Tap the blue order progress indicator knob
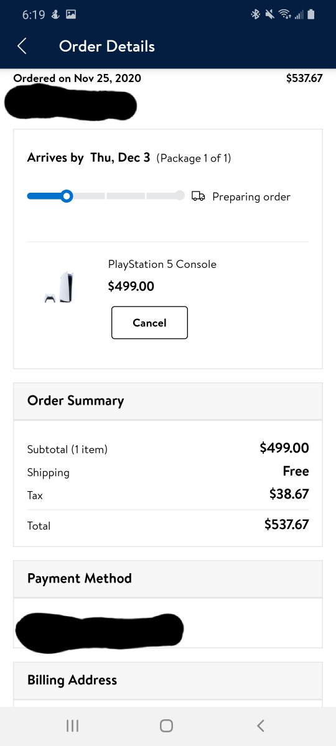The height and width of the screenshot is (746, 336). (x=67, y=196)
